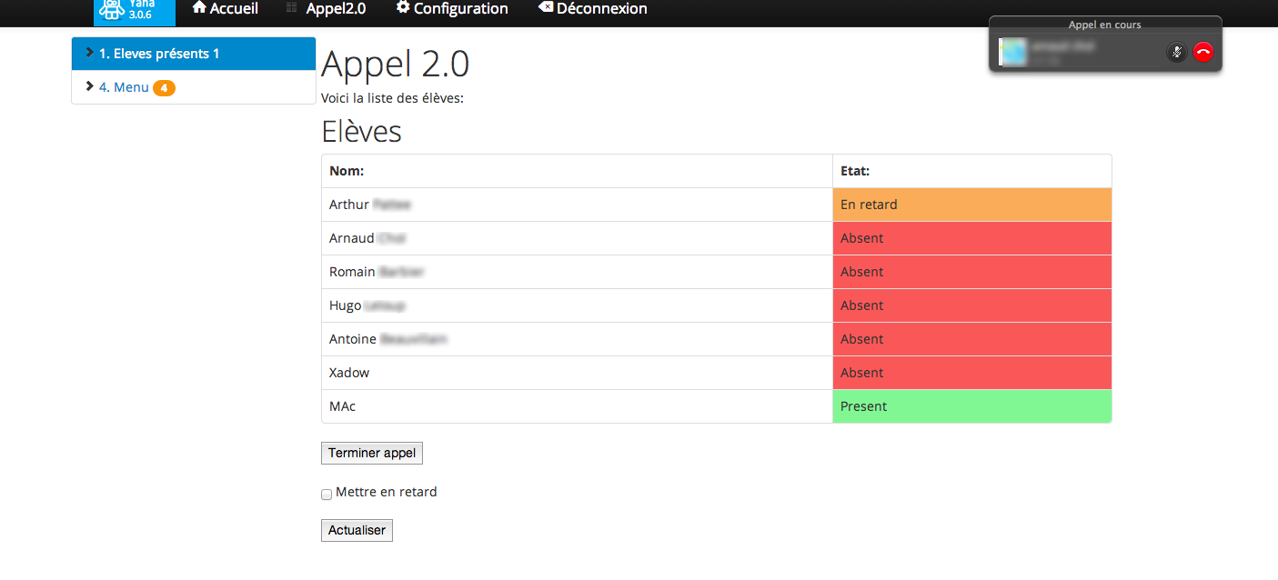Open the 1. Eleves présents sidebar link

pyautogui.click(x=159, y=54)
